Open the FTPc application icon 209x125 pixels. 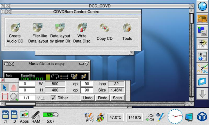pos(202,31)
